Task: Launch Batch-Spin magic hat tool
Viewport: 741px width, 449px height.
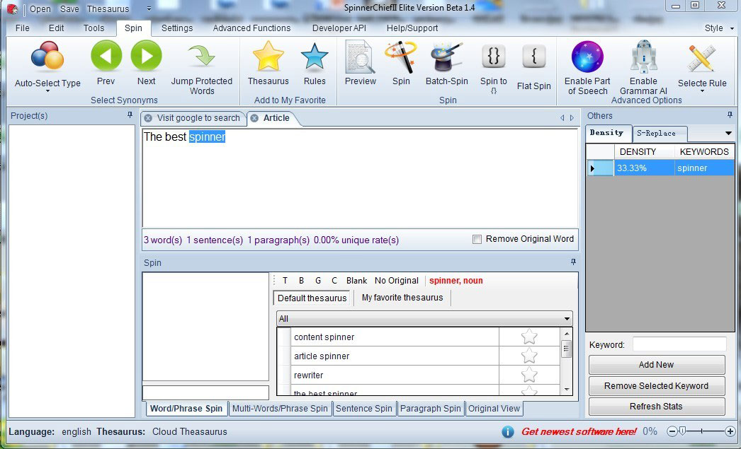Action: click(446, 57)
